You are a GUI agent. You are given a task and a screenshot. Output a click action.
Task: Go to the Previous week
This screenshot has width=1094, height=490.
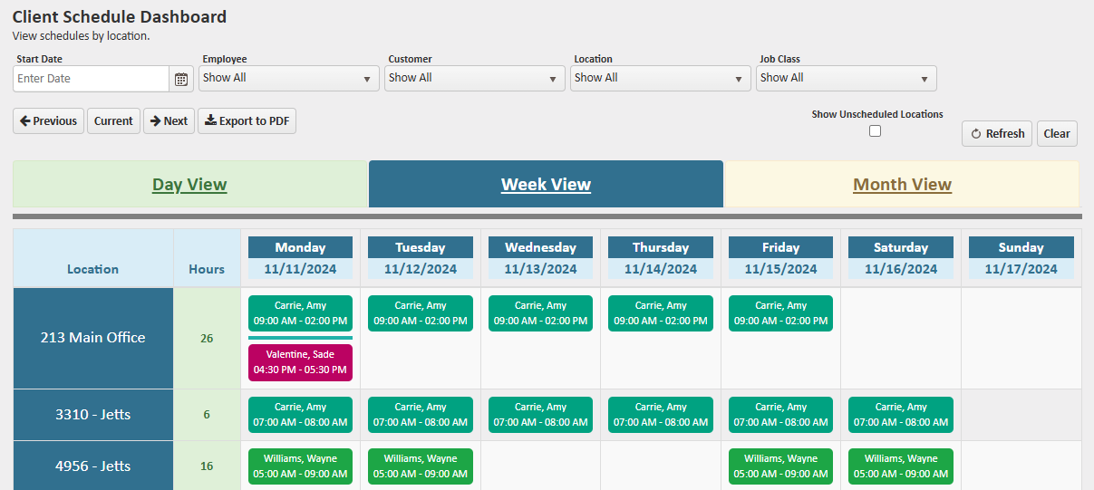(49, 121)
